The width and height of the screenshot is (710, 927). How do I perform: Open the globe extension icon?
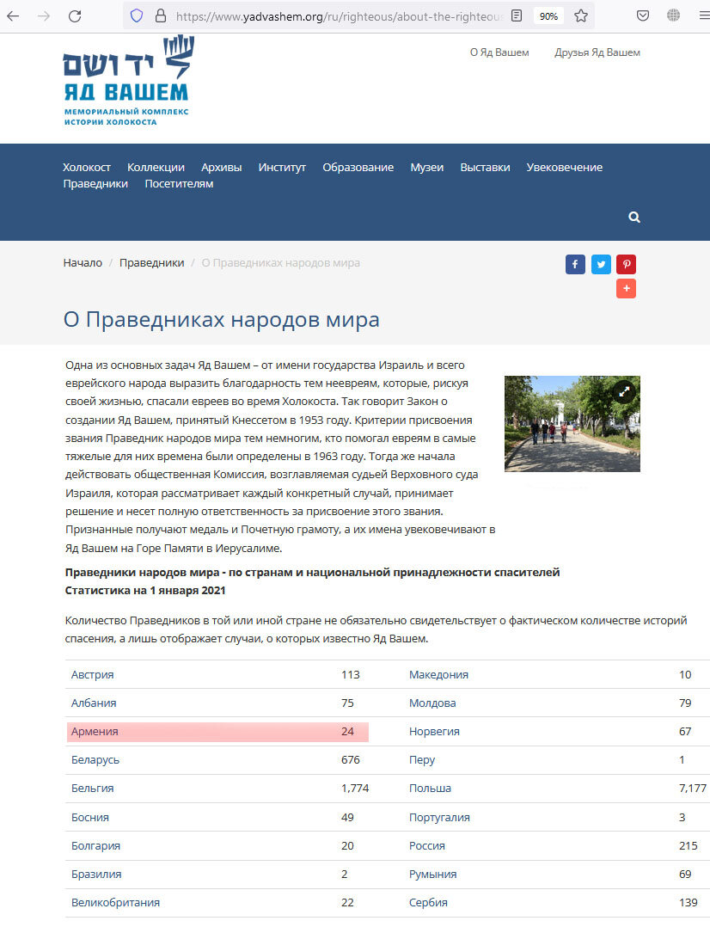[673, 16]
